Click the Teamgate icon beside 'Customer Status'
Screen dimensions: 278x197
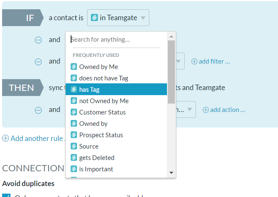pos(74,112)
